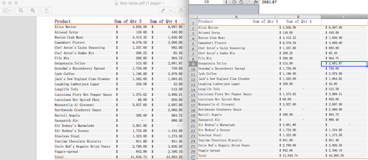Click spreadsheet cell 'Total' in row 27
The image size is (368, 160).
point(203,156)
